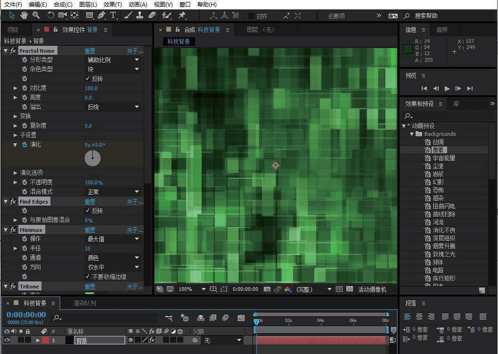This screenshot has width=498, height=354.
Task: Uncheck the Fractal Noise 反转 checkbox
Action: (87, 79)
